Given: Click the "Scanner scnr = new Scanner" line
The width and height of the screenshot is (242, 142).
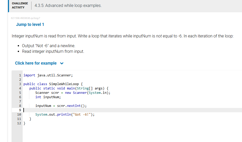Looking at the screenshot, I should point(73,93).
